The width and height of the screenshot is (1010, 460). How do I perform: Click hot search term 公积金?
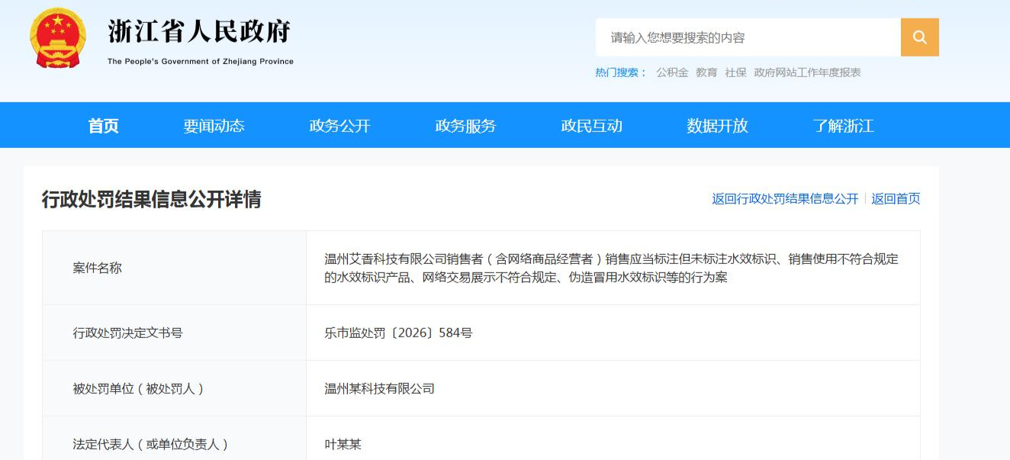pyautogui.click(x=672, y=72)
